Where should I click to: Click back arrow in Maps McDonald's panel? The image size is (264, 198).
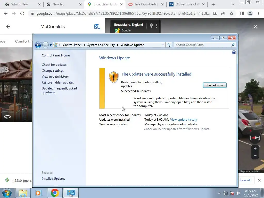click(8, 27)
